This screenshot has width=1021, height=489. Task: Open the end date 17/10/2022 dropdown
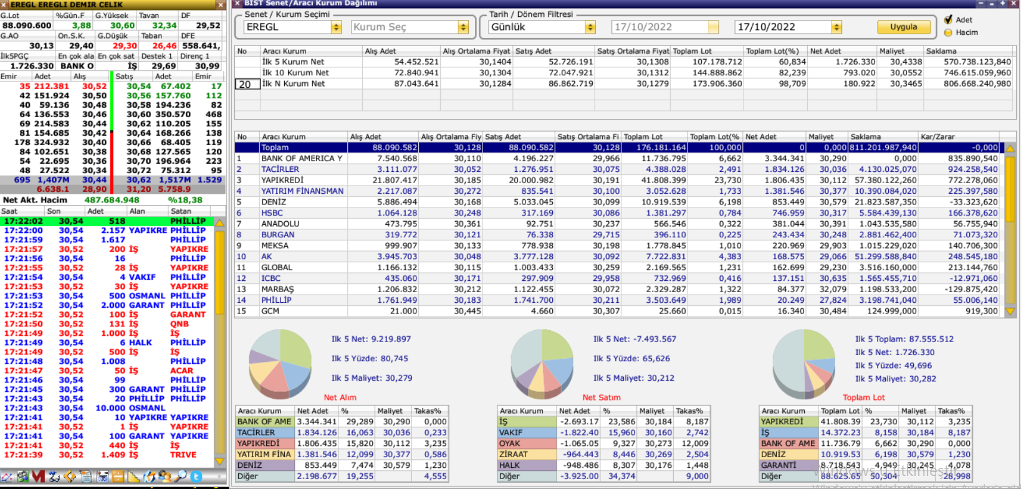point(836,27)
